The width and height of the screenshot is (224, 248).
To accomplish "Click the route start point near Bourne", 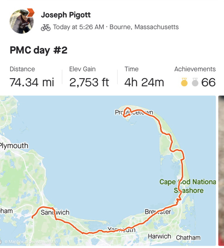I will (32, 217).
